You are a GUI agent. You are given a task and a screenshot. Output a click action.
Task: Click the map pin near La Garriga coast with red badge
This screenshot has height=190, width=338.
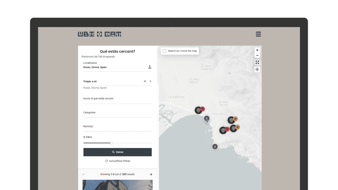199,110
